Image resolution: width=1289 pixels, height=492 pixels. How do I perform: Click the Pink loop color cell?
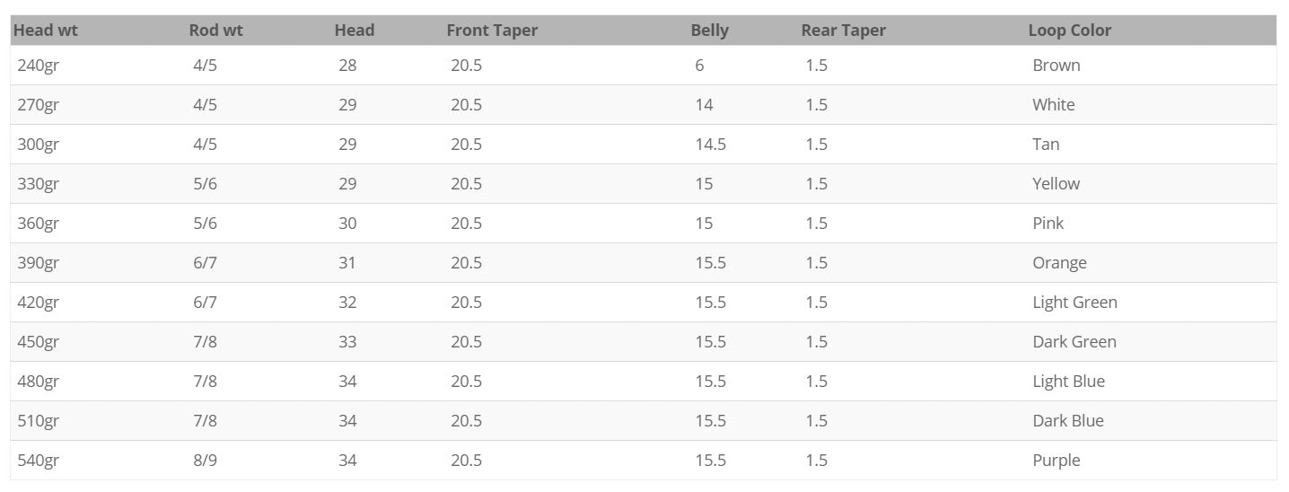click(1048, 224)
